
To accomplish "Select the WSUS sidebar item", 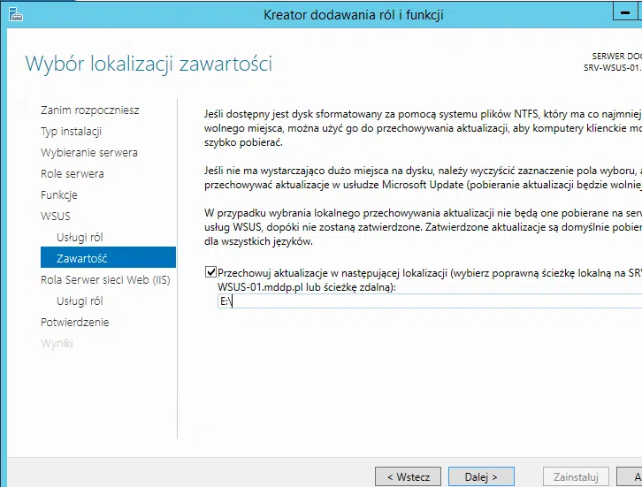I will tap(56, 217).
